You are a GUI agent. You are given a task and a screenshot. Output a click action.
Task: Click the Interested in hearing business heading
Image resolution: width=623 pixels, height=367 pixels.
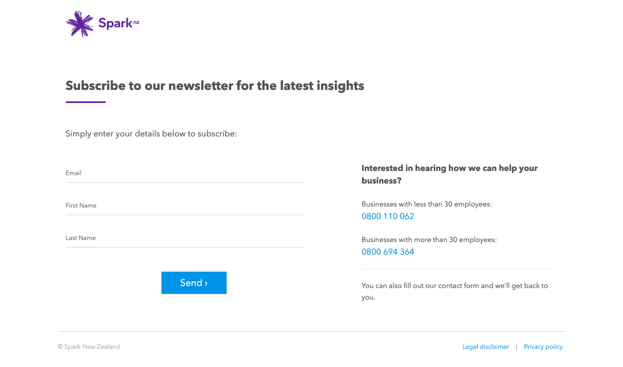(449, 175)
